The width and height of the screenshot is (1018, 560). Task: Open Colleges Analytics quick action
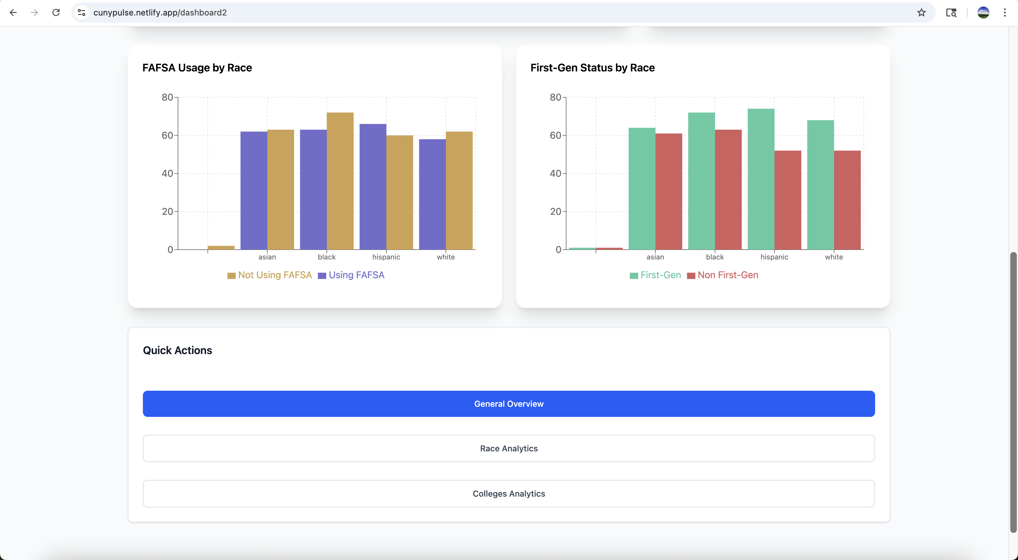[x=509, y=494]
